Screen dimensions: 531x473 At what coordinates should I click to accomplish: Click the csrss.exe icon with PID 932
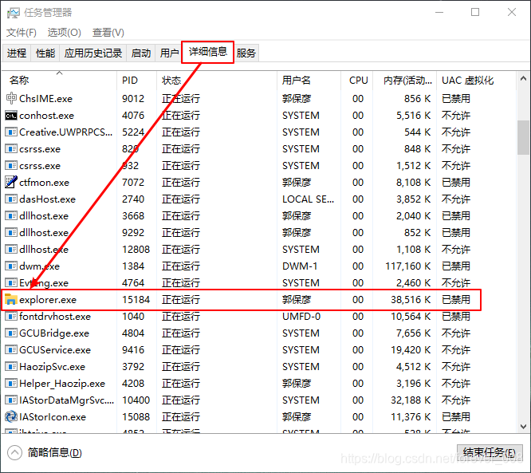click(x=11, y=166)
